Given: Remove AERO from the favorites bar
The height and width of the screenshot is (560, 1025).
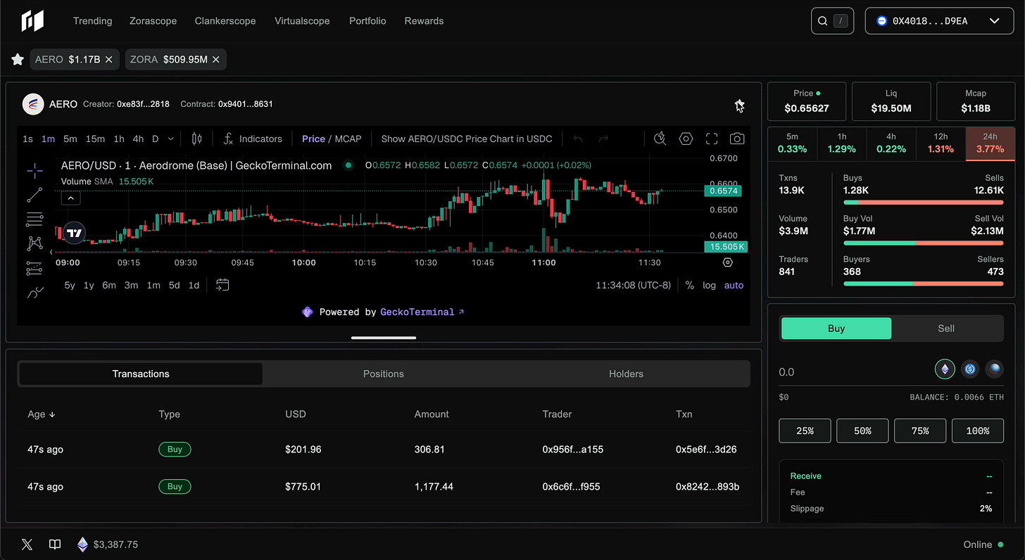Looking at the screenshot, I should tap(109, 60).
